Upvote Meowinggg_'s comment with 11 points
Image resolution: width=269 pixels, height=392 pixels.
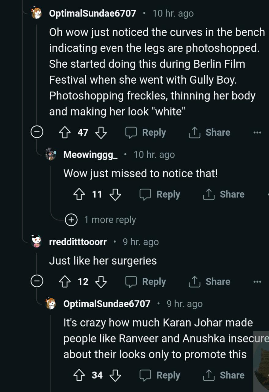click(79, 194)
